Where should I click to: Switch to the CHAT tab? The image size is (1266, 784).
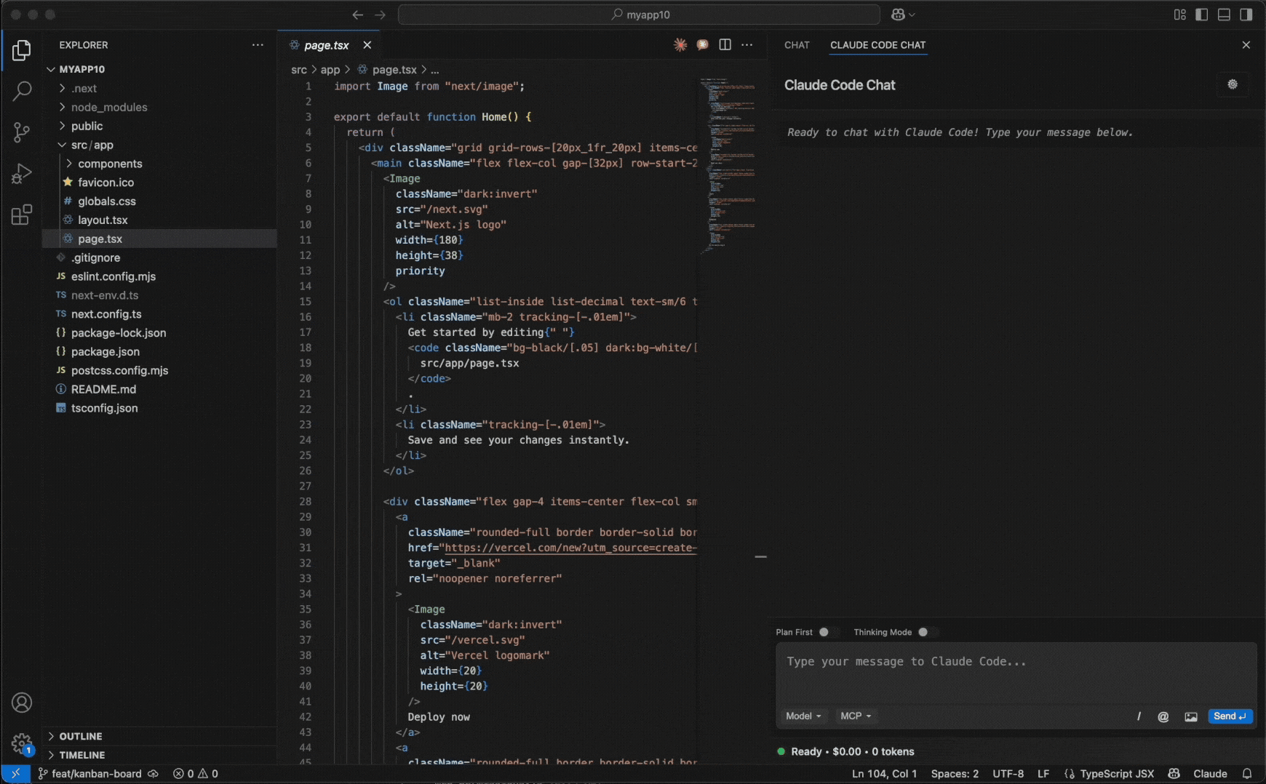tap(797, 45)
